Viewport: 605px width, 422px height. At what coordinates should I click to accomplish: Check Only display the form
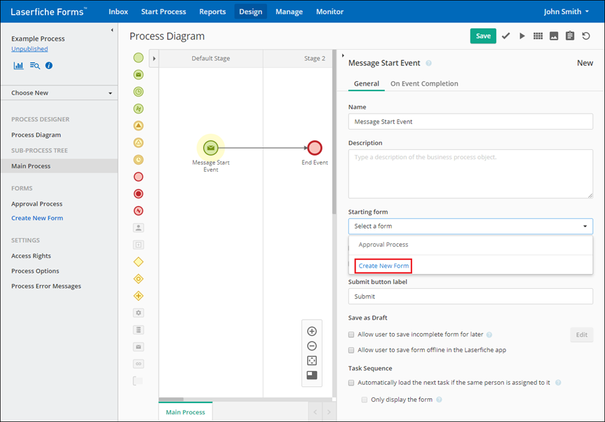(365, 400)
